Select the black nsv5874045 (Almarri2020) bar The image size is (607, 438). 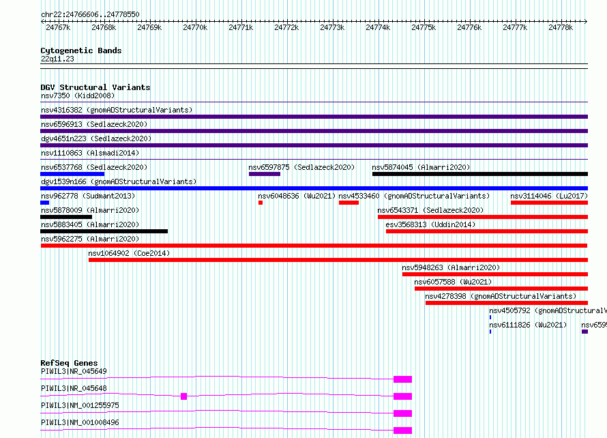click(480, 174)
